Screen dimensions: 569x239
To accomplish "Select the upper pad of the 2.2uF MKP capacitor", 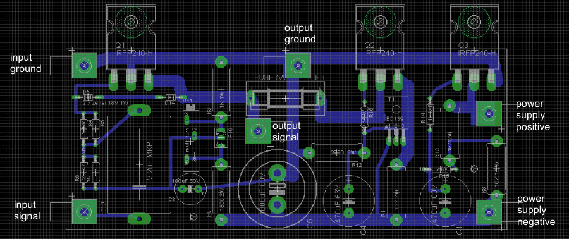I will coord(139,109).
